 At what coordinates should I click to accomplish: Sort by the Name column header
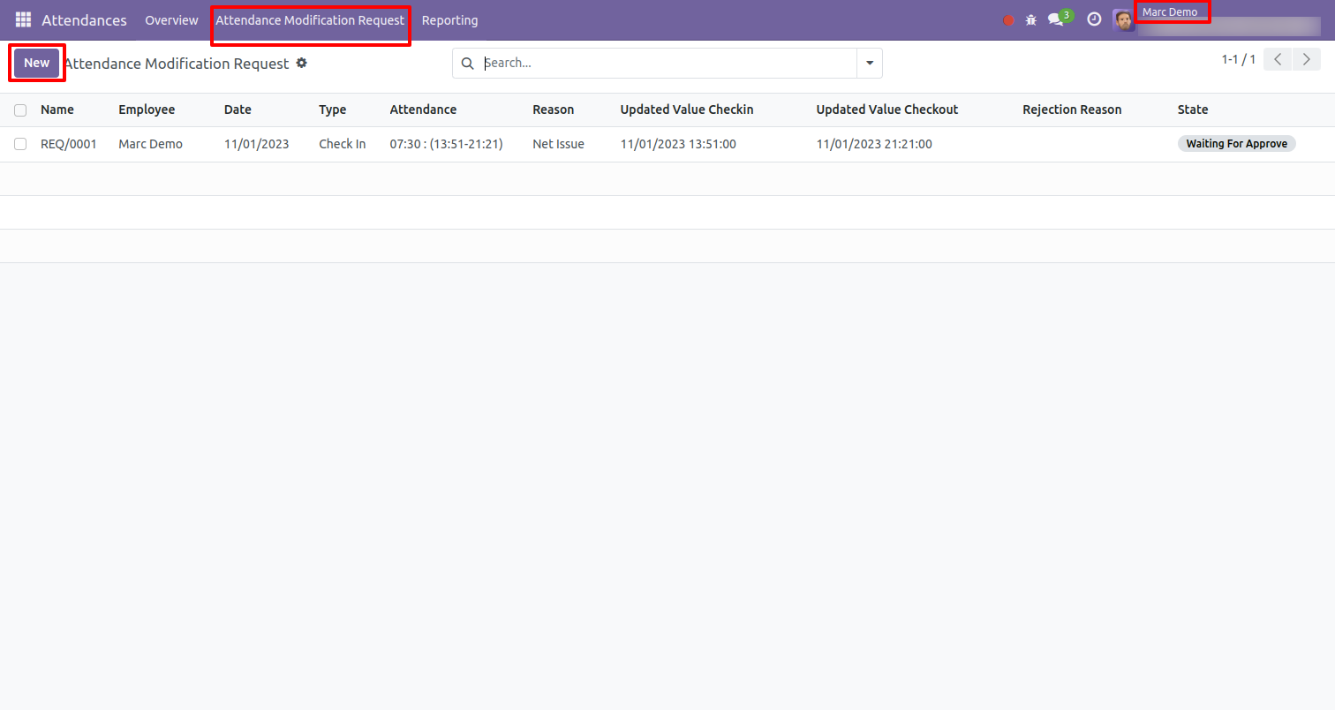pyautogui.click(x=57, y=110)
